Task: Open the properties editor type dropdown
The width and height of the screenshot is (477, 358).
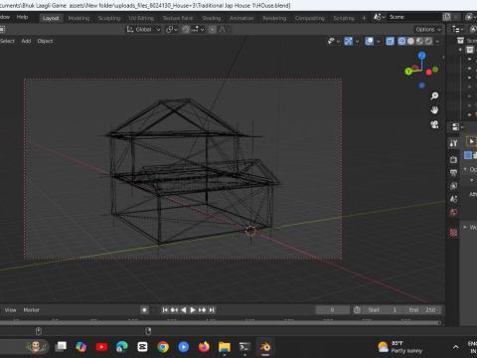Action: pos(458,126)
